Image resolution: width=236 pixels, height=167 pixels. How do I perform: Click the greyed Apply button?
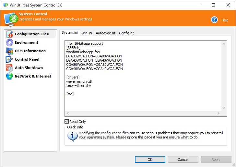tap(216, 160)
